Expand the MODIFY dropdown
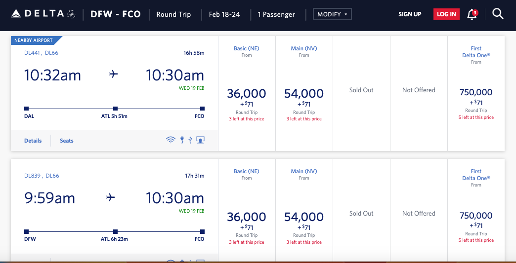516x263 pixels. pyautogui.click(x=332, y=14)
